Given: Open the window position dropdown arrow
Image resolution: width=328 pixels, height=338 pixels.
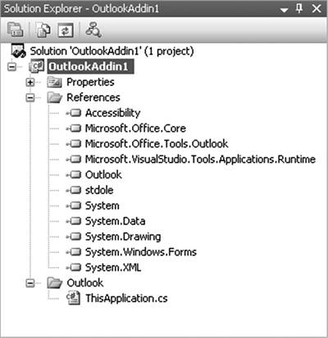Looking at the screenshot, I should (x=285, y=10).
